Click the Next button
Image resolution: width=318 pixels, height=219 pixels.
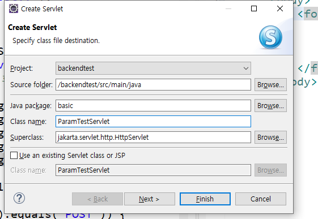150,199
